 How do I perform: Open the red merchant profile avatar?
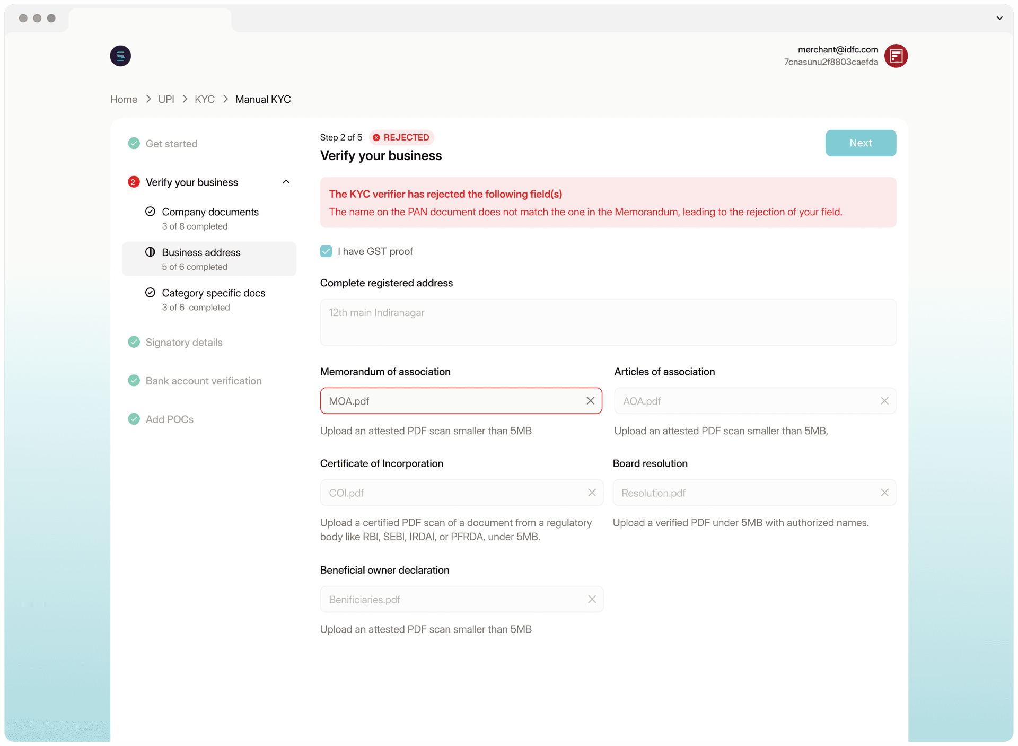[x=896, y=56]
